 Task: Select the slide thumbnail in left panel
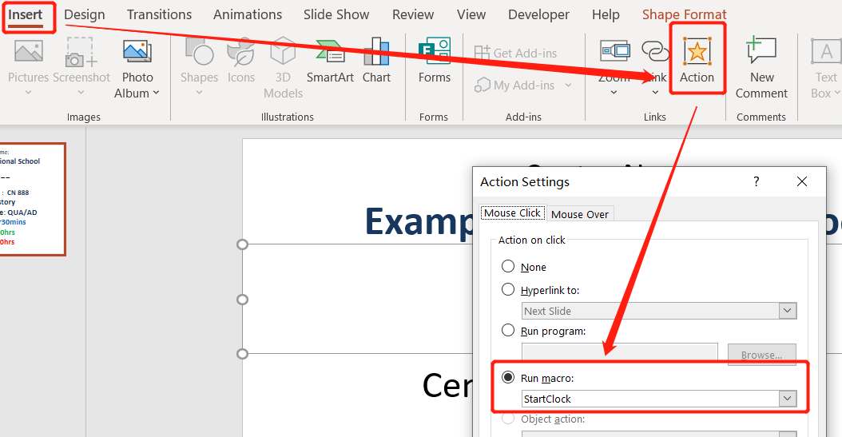[32, 199]
